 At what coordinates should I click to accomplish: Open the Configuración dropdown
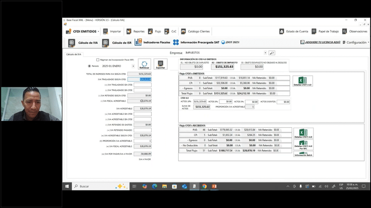pyautogui.click(x=356, y=43)
